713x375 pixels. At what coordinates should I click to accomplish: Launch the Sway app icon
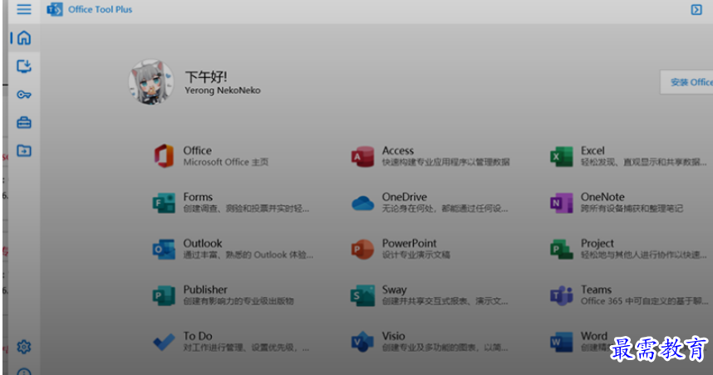pos(362,295)
